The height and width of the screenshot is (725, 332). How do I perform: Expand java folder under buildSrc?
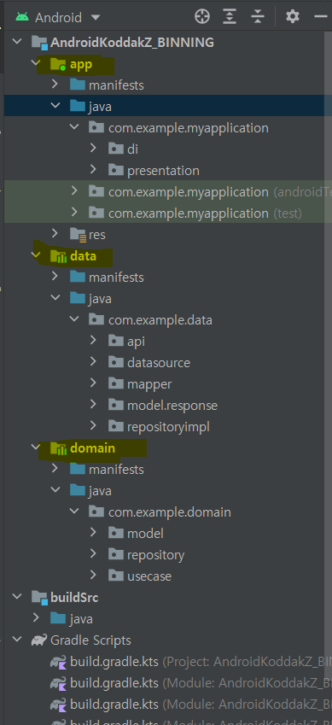(36, 618)
